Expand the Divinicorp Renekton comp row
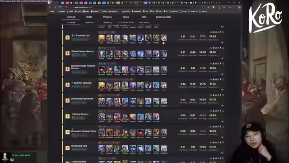The width and height of the screenshot is (289, 163). click(222, 105)
